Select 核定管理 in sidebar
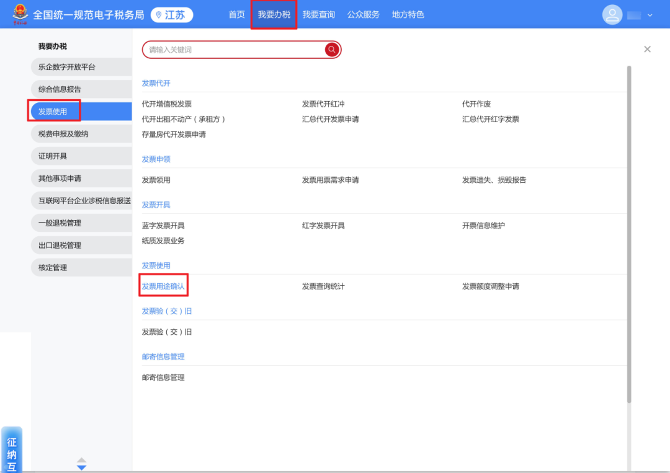The height and width of the screenshot is (473, 670). [x=81, y=267]
